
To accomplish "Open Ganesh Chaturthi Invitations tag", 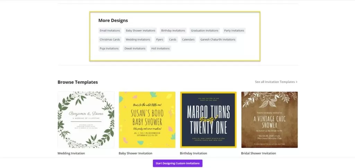I will 218,39.
